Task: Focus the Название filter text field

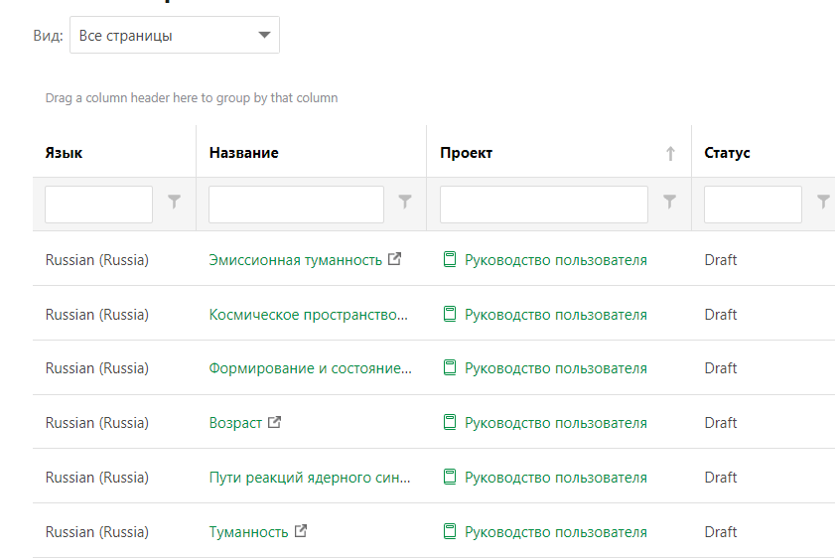Action: click(x=296, y=205)
